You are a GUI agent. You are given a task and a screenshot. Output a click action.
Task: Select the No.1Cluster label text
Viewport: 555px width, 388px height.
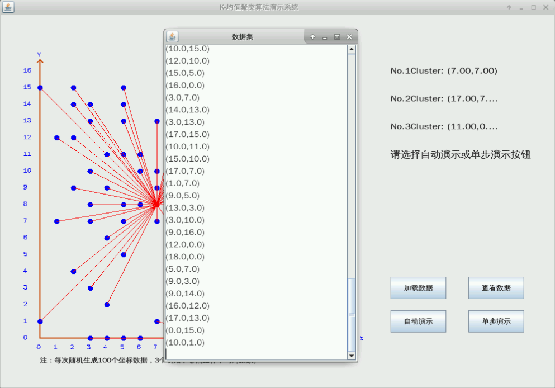click(x=443, y=71)
